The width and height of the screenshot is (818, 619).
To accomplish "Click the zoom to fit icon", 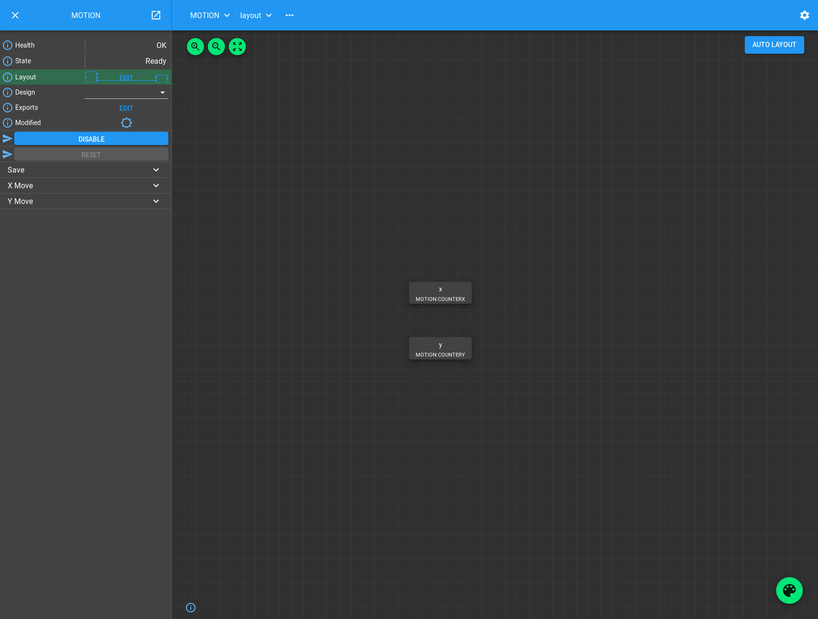I will click(x=237, y=47).
